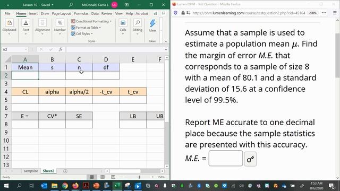The height and width of the screenshot is (191, 340).
Task: Click the Windows Start button
Action: click(6, 186)
